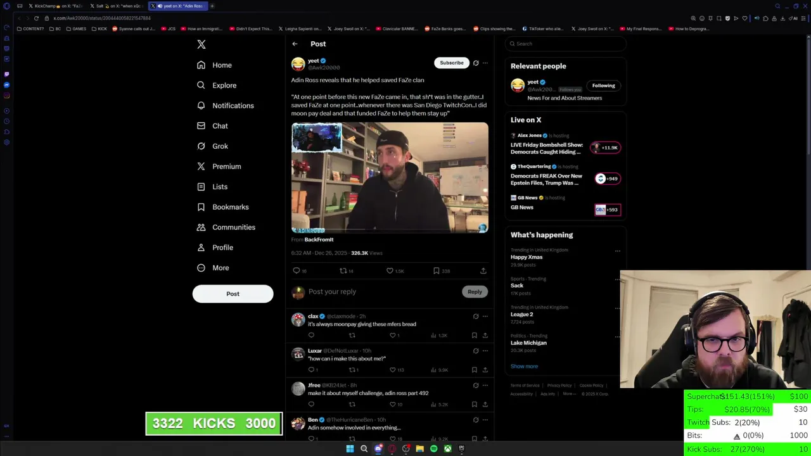The width and height of the screenshot is (811, 456).
Task: Subscribe to yeet
Action: 452,63
